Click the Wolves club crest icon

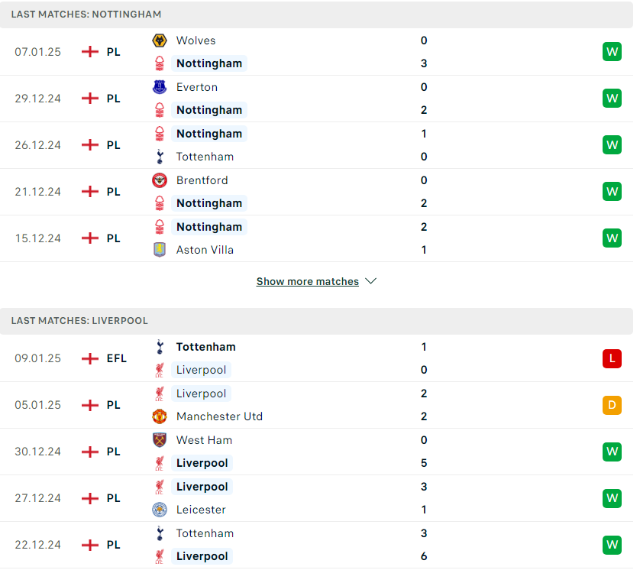point(160,40)
